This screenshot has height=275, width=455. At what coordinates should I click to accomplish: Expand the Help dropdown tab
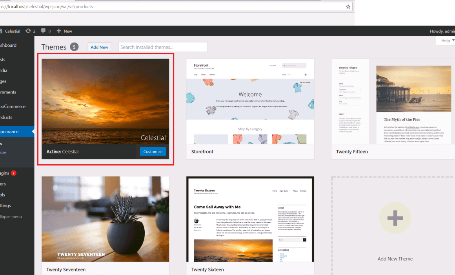[x=446, y=40]
